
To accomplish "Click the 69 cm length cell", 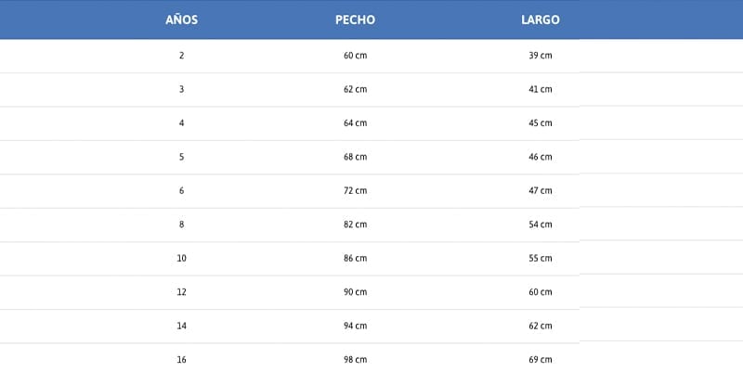I will point(541,359).
